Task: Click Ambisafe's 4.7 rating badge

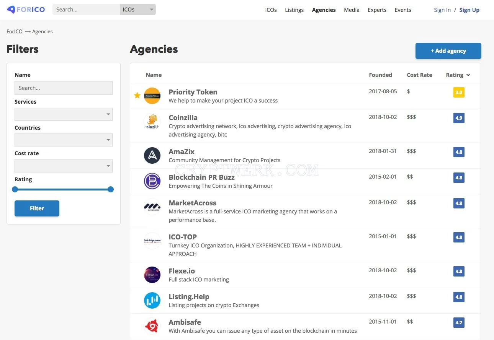Action: tap(459, 323)
